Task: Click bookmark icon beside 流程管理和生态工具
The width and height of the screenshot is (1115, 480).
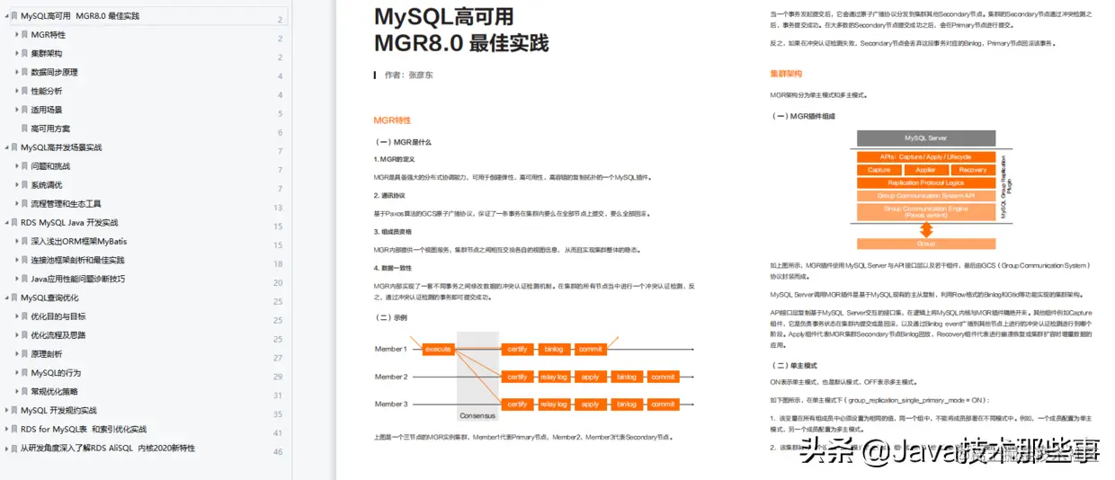Action: click(x=25, y=204)
